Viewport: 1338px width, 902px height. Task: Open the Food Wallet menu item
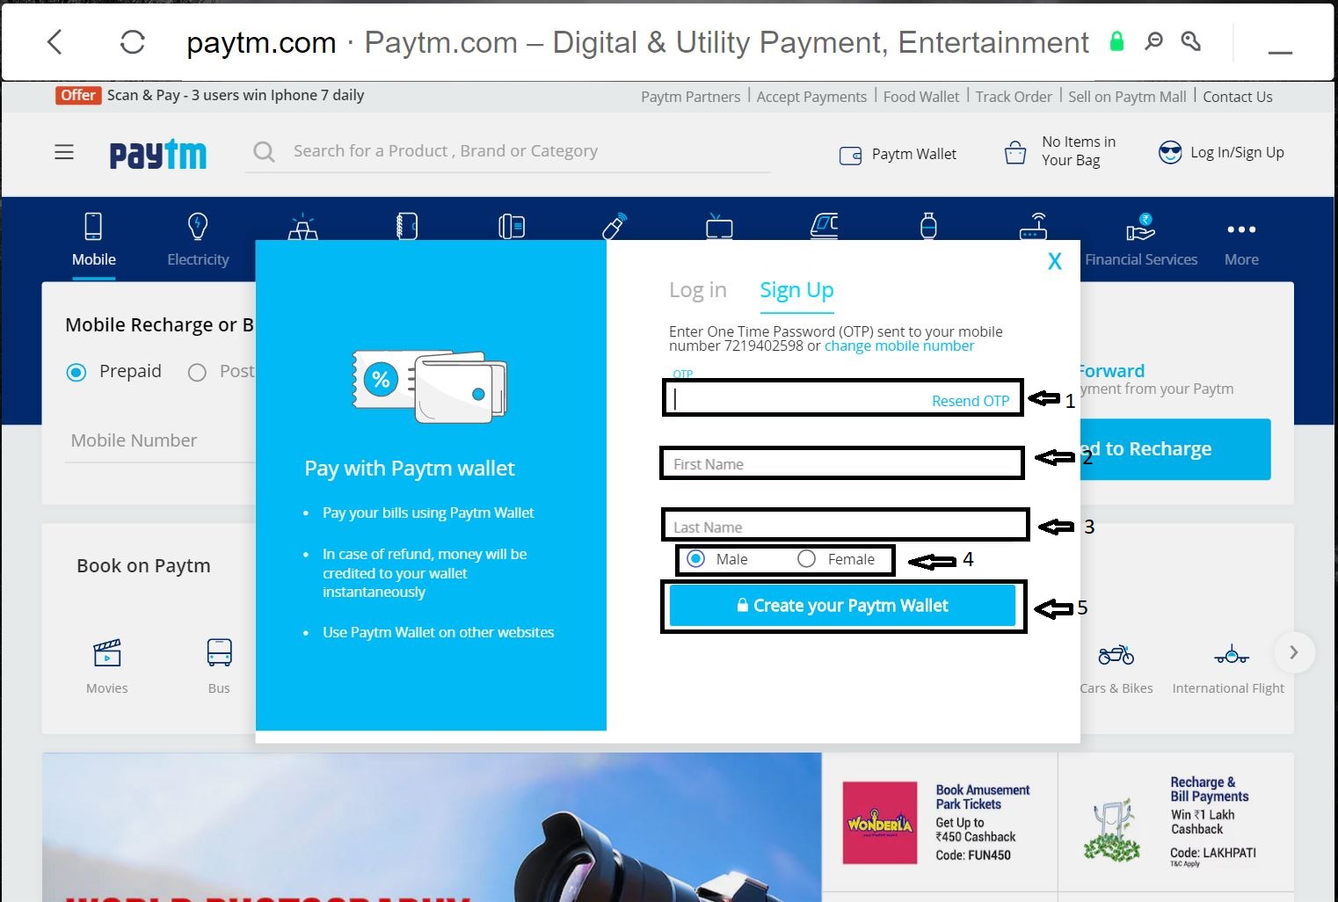coord(920,96)
